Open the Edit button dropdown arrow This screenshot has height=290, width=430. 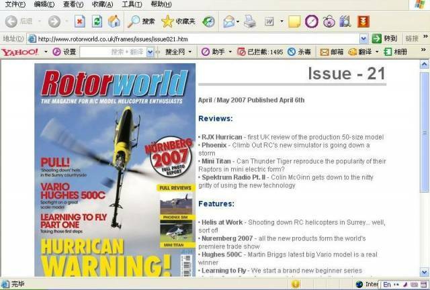click(x=282, y=21)
